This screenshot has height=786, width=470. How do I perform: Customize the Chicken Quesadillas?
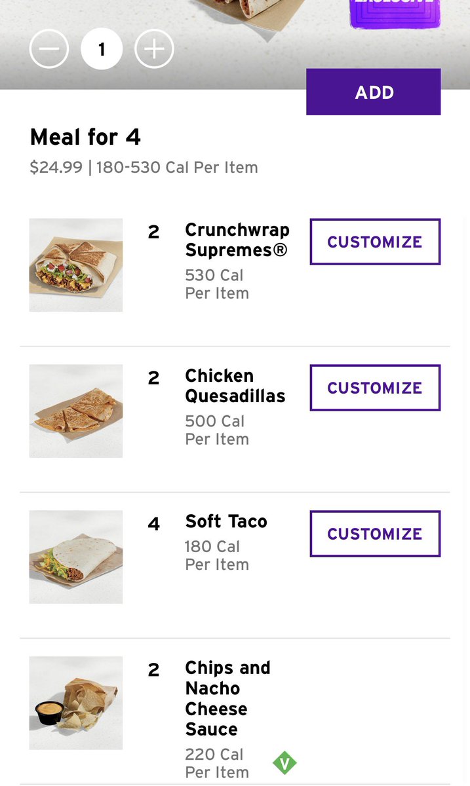click(375, 388)
